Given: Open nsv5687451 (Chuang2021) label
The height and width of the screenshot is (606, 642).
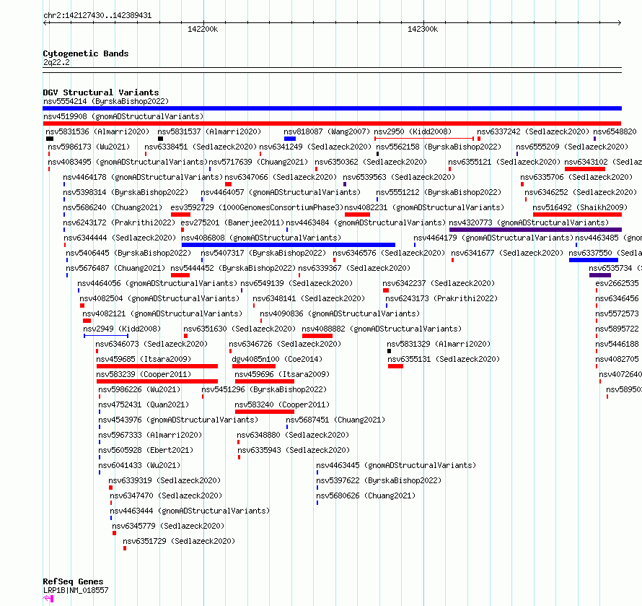Looking at the screenshot, I should tap(335, 420).
